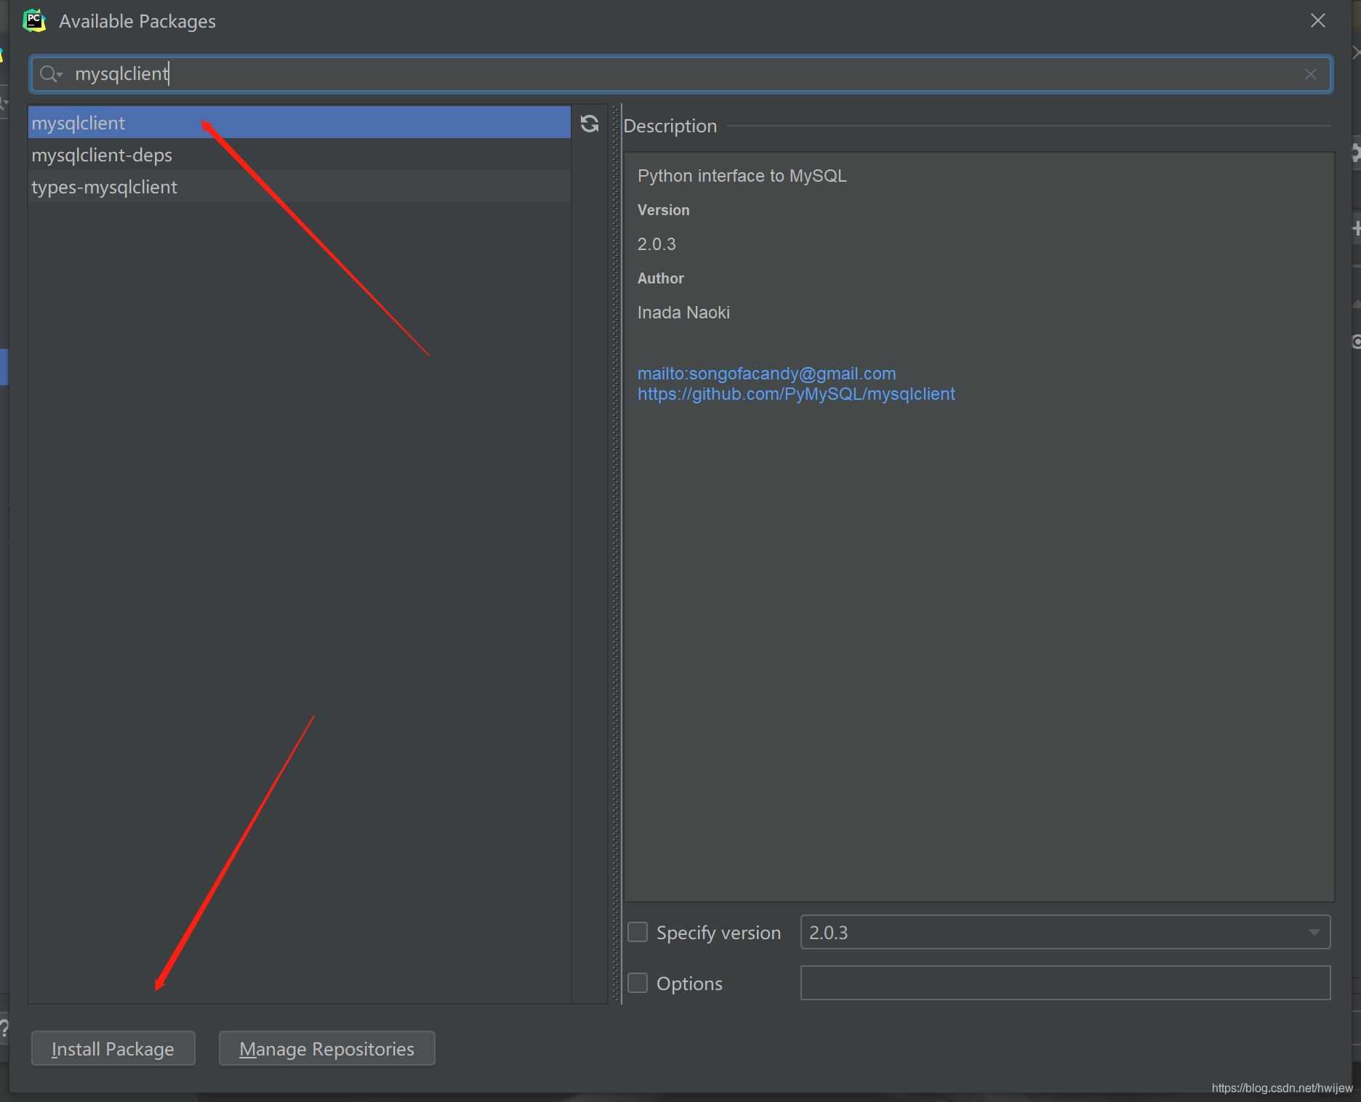Image resolution: width=1361 pixels, height=1102 pixels.
Task: Click the Version heading in description
Action: [x=663, y=210]
